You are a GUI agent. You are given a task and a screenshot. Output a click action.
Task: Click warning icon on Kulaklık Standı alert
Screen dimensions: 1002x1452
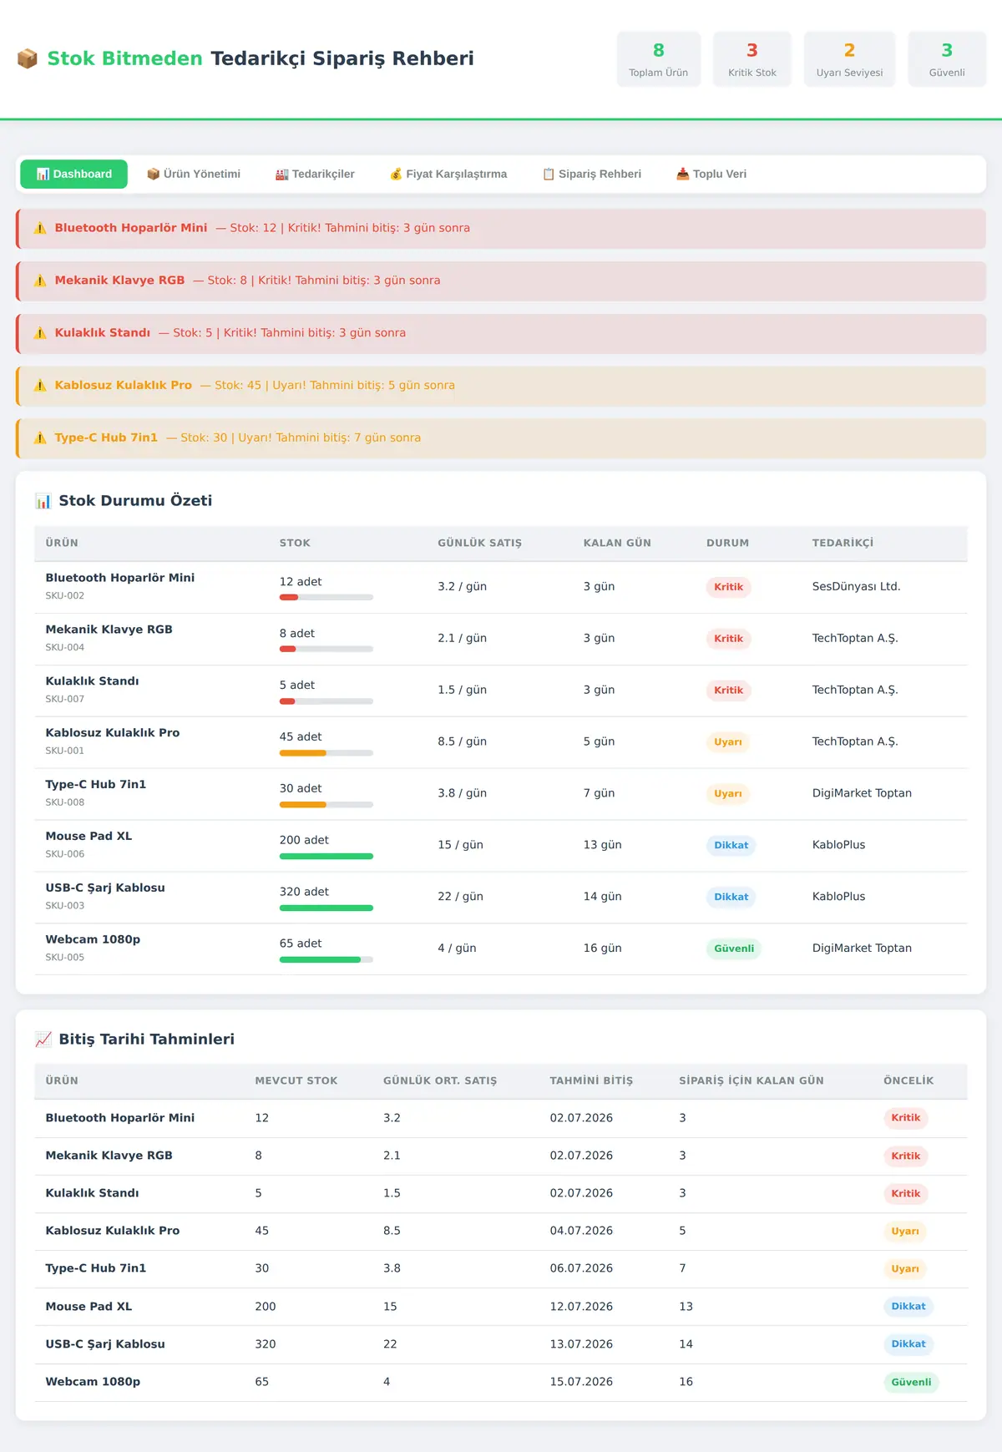[40, 333]
